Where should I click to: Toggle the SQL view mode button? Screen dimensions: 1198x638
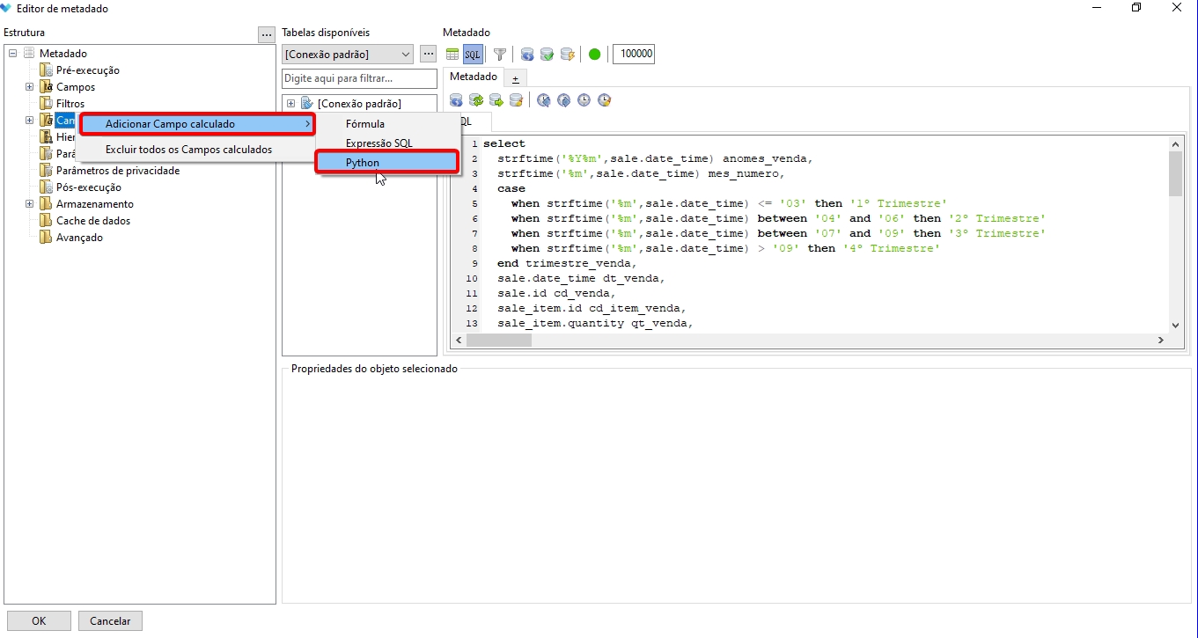pyautogui.click(x=473, y=55)
